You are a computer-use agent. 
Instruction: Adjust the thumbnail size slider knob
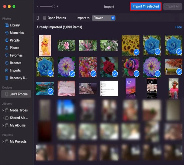tap(53, 6)
